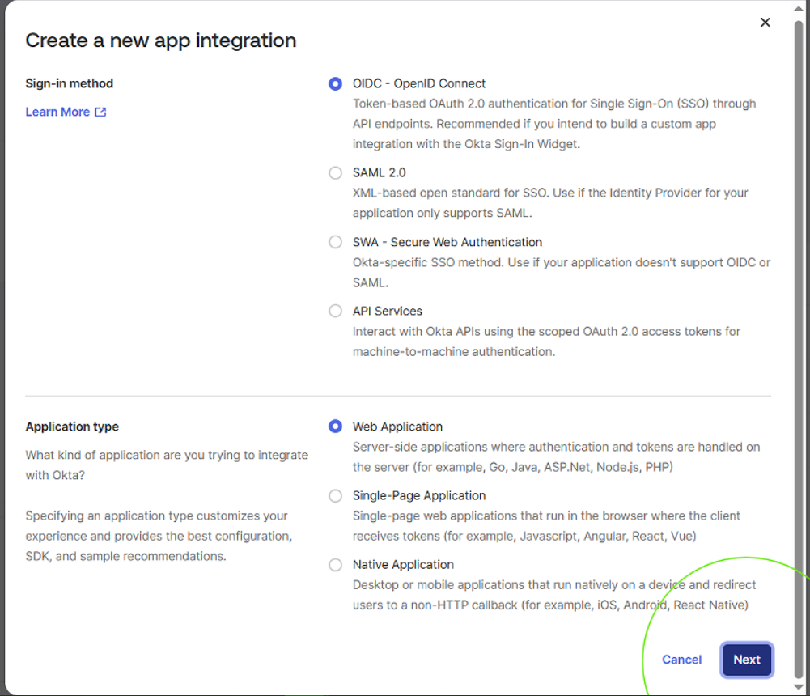Select Native Application radio button
The height and width of the screenshot is (696, 810).
tap(335, 565)
